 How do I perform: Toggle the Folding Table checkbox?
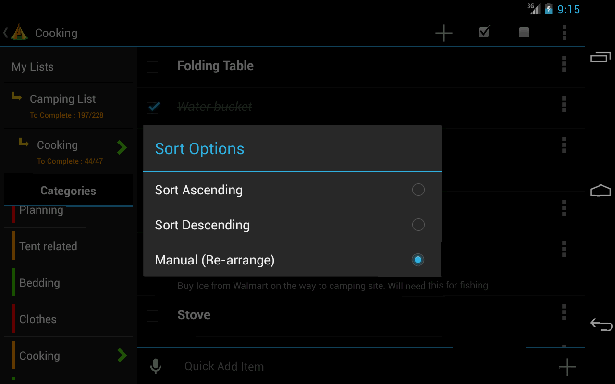(152, 67)
